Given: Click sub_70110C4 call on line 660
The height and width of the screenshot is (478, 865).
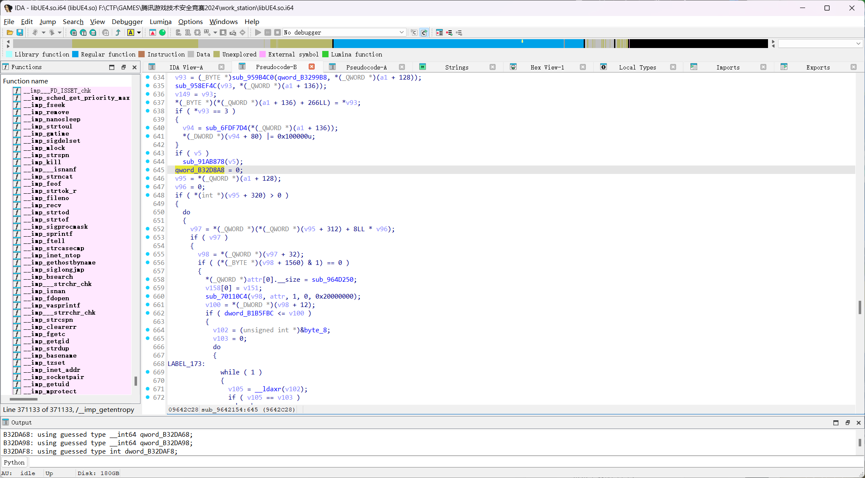Looking at the screenshot, I should pos(226,296).
